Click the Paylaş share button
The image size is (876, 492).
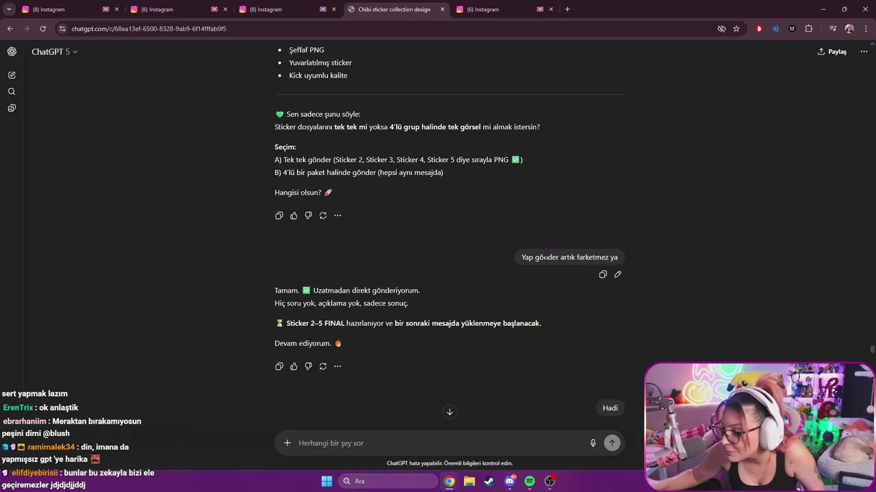(832, 52)
